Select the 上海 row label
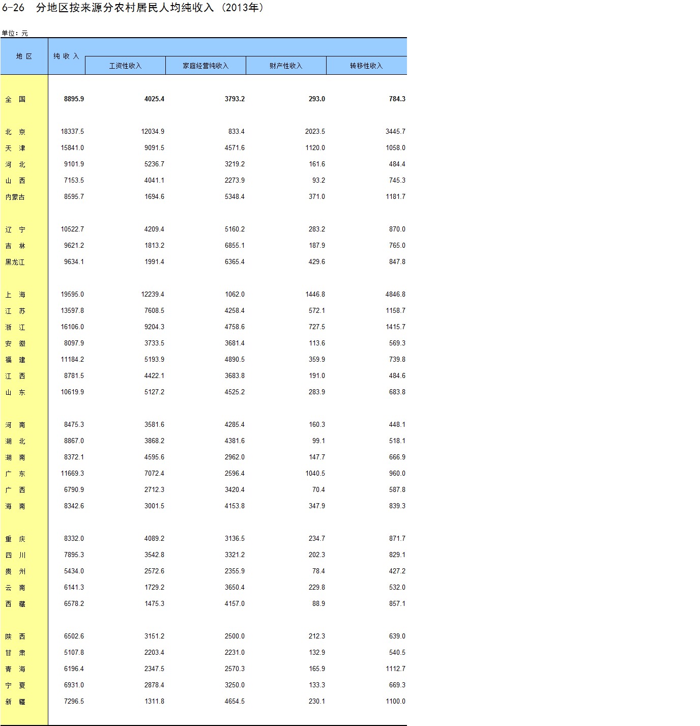The height and width of the screenshot is (726, 700). pyautogui.click(x=15, y=295)
